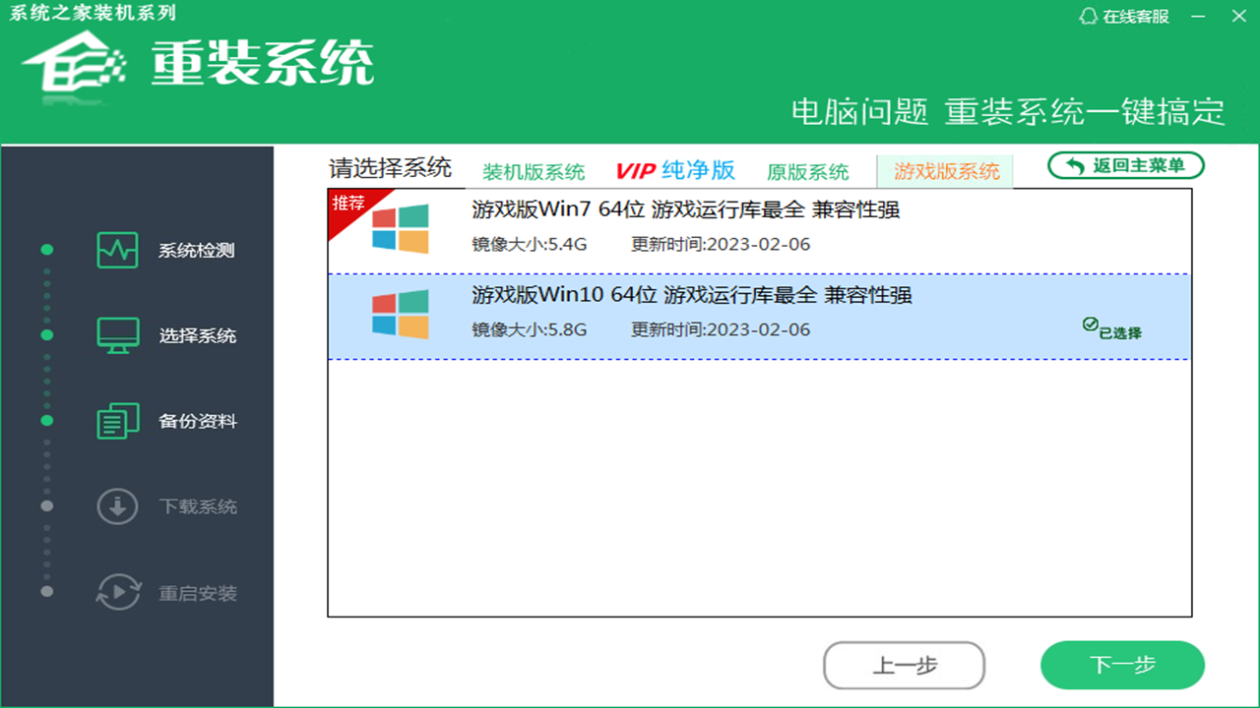
Task: Click the Windows logo of 游戏版Win10
Action: 401,315
